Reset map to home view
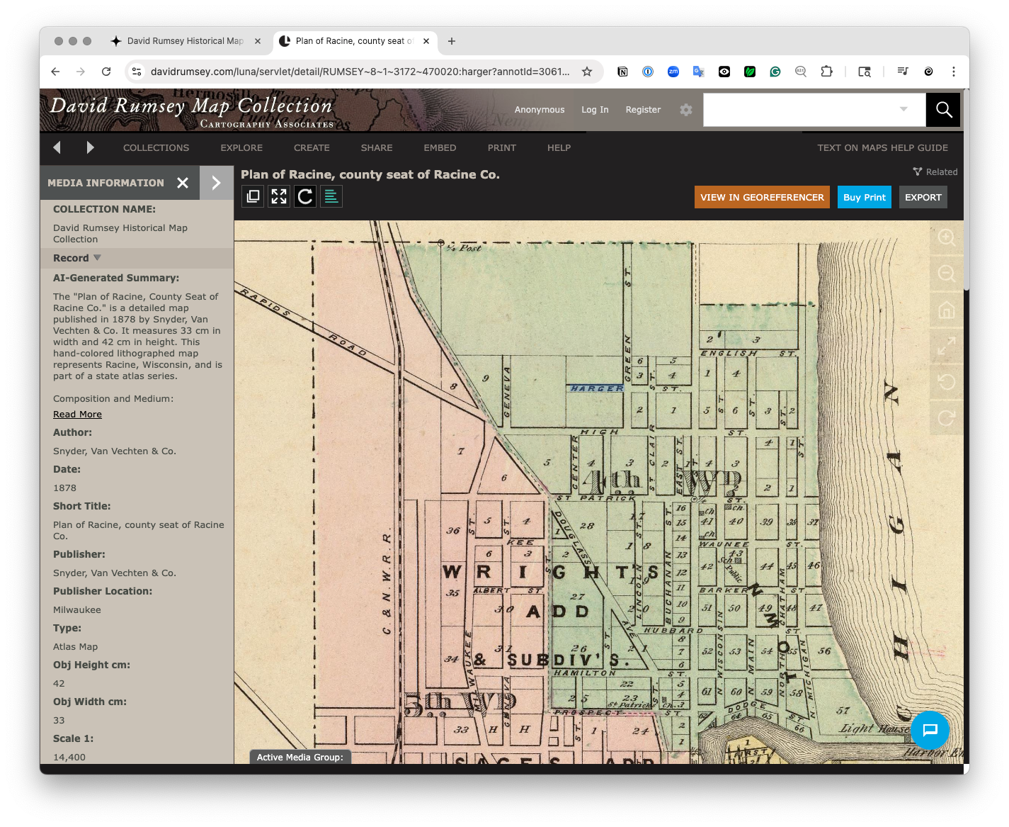 click(x=947, y=310)
